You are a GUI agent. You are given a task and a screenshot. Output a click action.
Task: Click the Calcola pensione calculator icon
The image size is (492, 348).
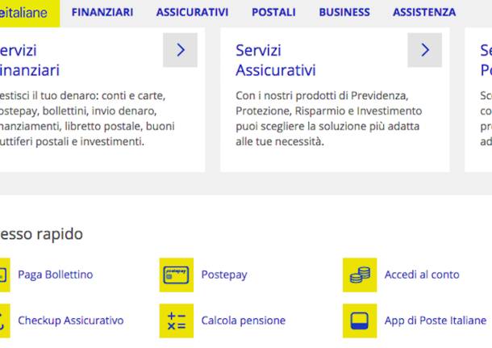click(x=177, y=321)
